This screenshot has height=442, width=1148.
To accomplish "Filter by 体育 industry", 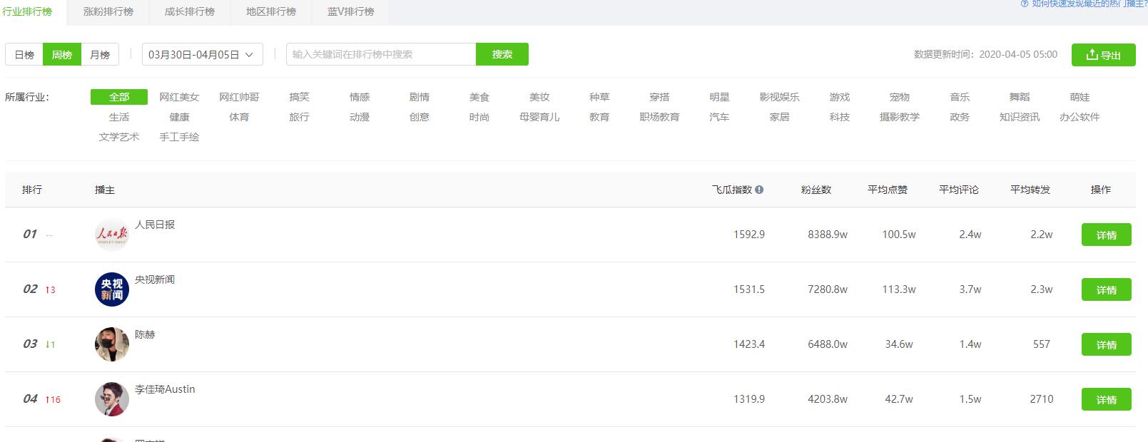I will 239,117.
